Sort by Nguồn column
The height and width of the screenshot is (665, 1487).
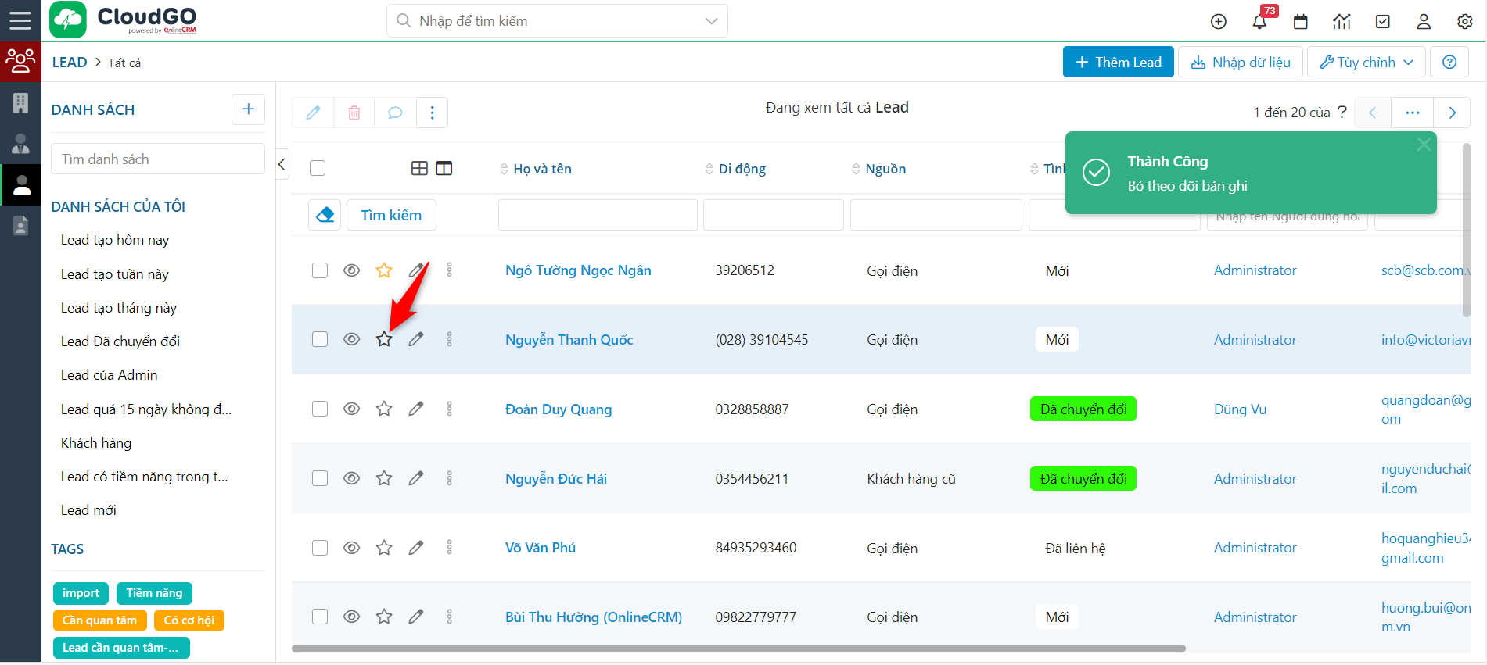(885, 169)
